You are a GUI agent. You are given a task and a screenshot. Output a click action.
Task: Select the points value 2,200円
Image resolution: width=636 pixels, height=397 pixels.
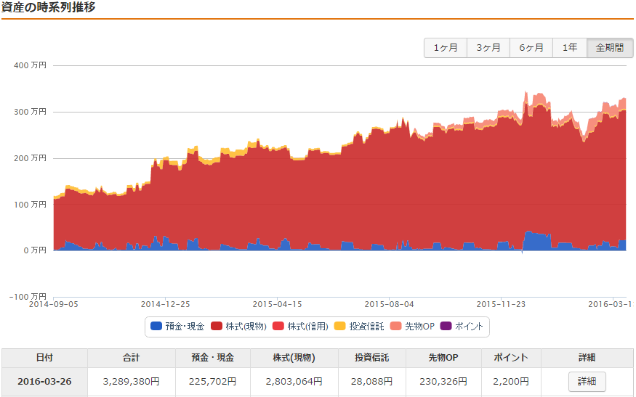(511, 382)
